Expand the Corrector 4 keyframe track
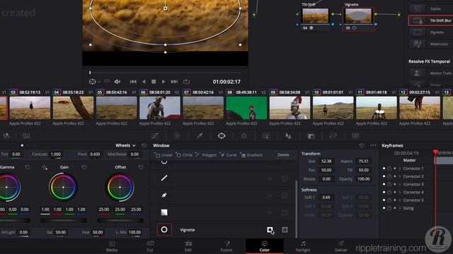The height and width of the screenshot is (254, 453). 400,192
